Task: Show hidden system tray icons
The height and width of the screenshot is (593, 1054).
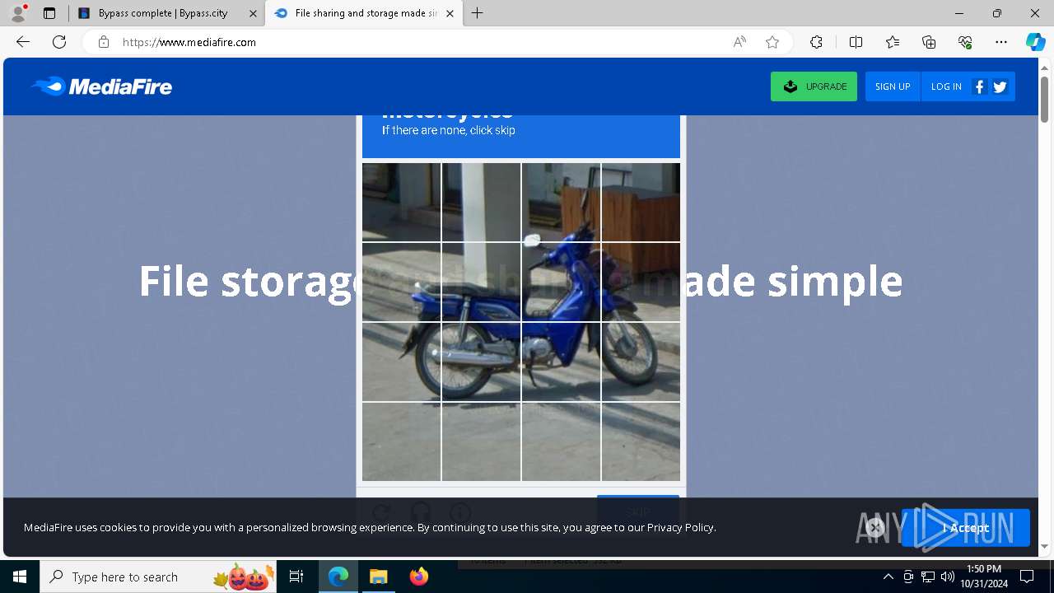Action: pos(888,577)
